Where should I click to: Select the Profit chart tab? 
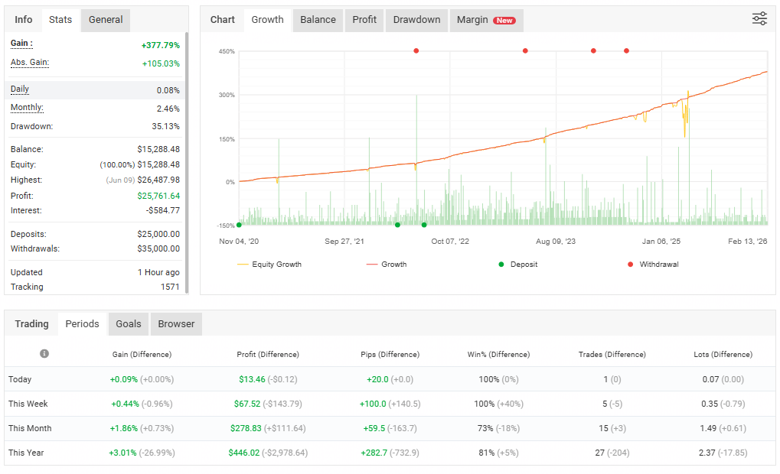[x=364, y=20]
